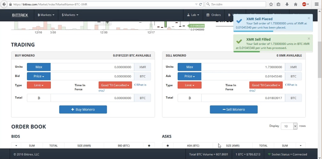The image size is (322, 159).
Task: Open the URL history dropdown arrow
Action: 196,4
